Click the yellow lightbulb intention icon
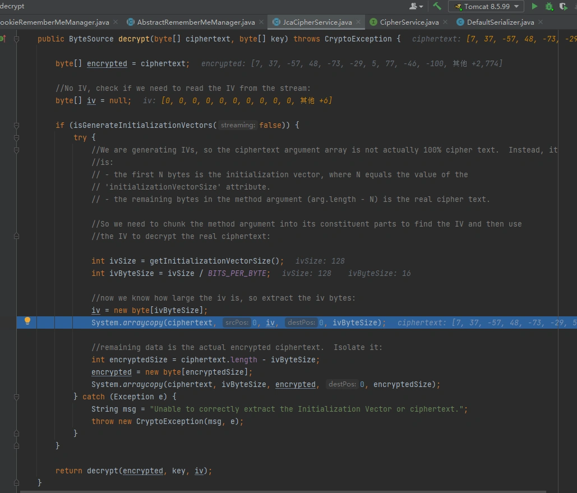This screenshot has width=577, height=493. 26,321
